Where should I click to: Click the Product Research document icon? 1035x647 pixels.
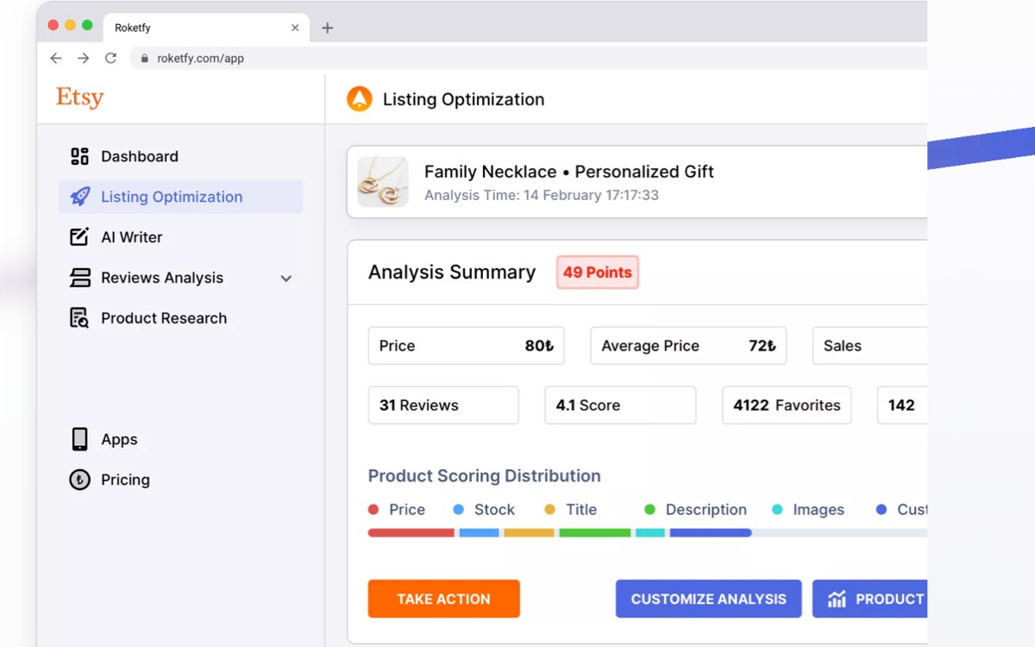click(79, 318)
